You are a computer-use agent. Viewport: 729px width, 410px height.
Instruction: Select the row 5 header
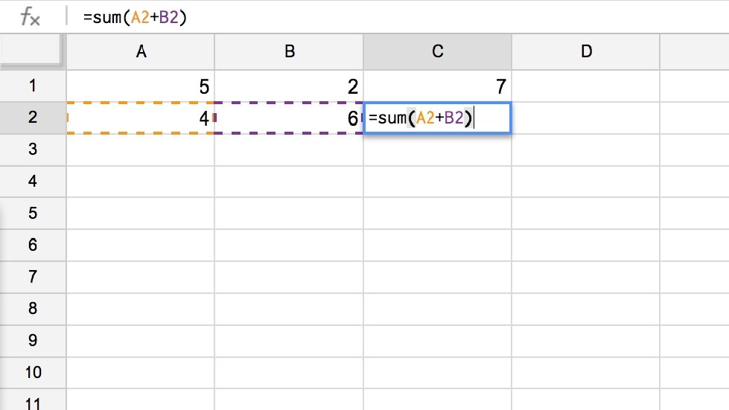[x=32, y=214]
